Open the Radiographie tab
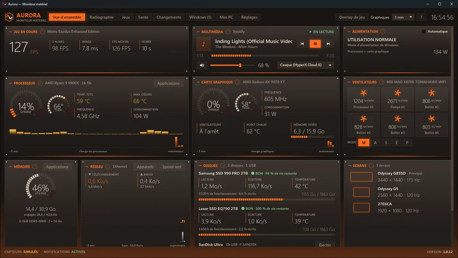The height and width of the screenshot is (258, 458). click(102, 17)
